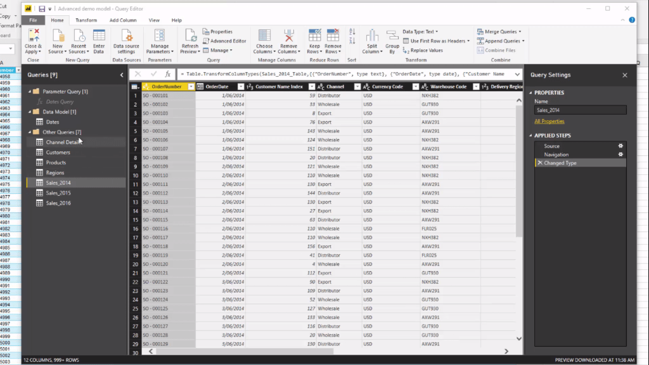Screen dimensions: 649x365
Task: Click the Split Column icon
Action: [x=372, y=36]
